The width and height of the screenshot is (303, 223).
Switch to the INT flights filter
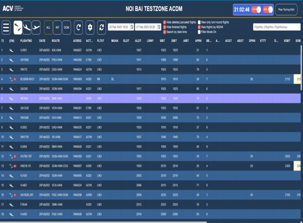coord(58,27)
